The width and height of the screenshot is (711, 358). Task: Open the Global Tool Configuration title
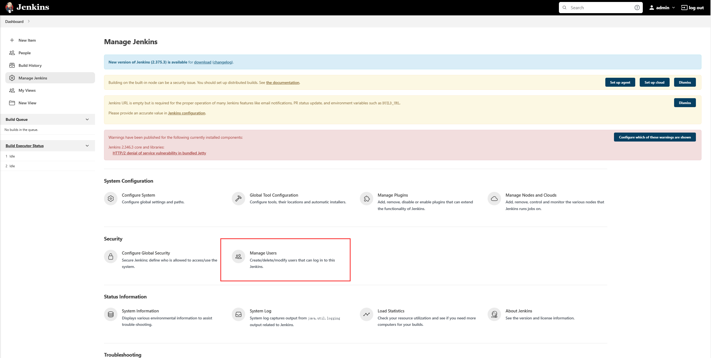274,195
